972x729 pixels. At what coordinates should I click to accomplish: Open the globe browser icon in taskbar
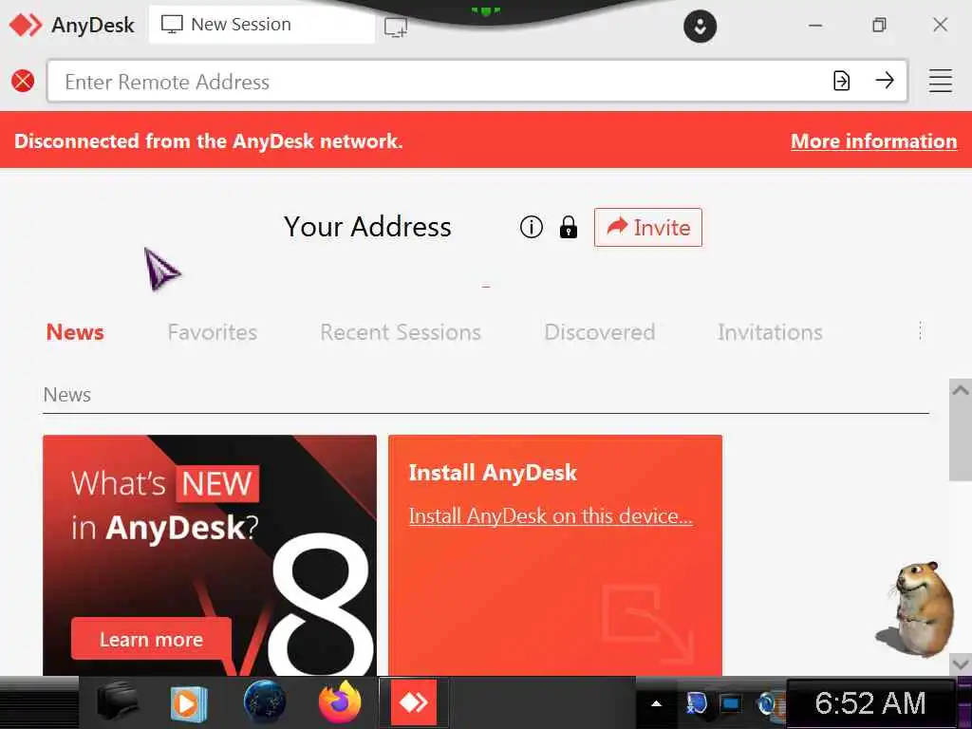266,702
